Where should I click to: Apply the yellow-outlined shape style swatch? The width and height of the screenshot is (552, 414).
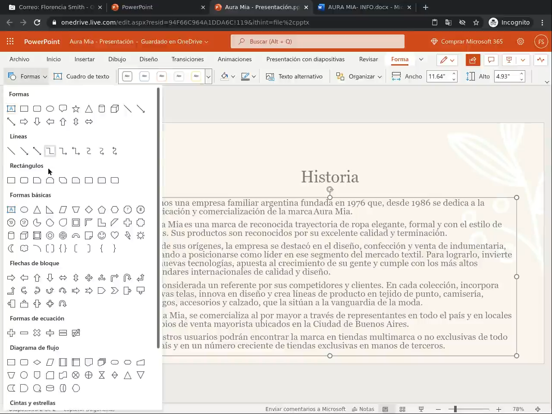pos(196,76)
